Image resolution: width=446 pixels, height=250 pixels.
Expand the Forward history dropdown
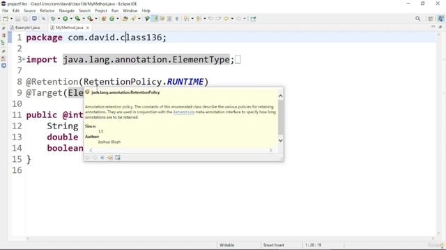245,19
